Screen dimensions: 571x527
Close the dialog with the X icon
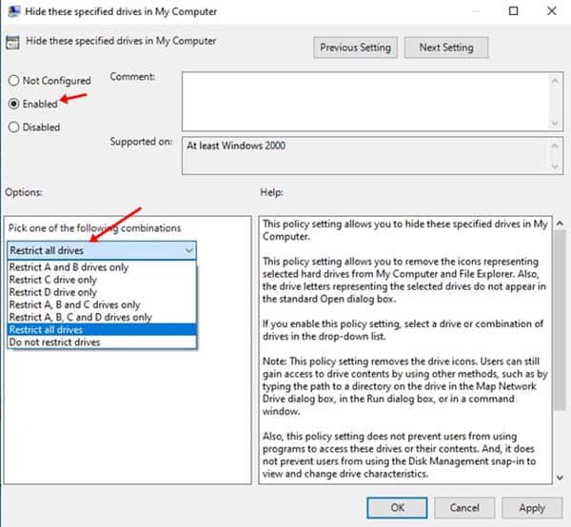pos(552,11)
